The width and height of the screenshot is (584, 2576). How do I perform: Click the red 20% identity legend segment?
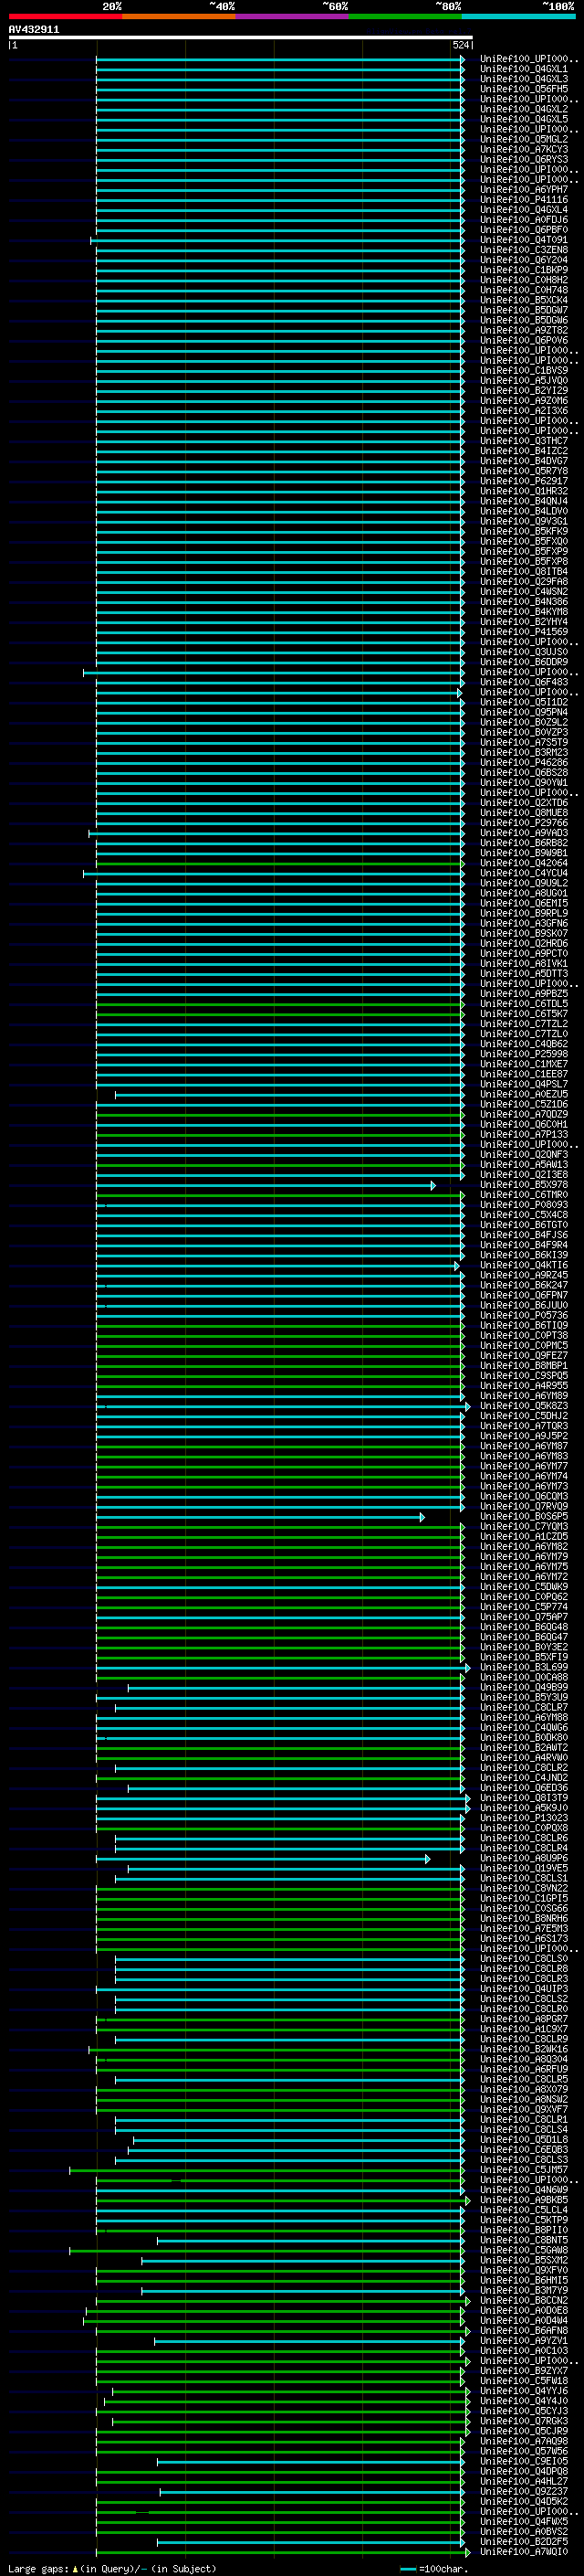click(65, 16)
